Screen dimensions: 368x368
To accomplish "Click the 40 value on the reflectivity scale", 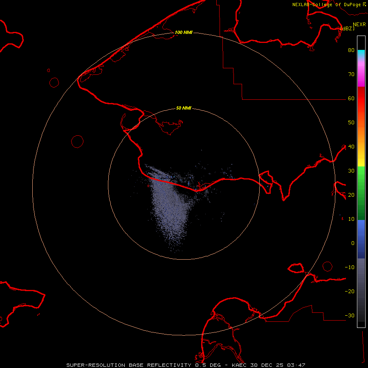I will coord(351,146).
